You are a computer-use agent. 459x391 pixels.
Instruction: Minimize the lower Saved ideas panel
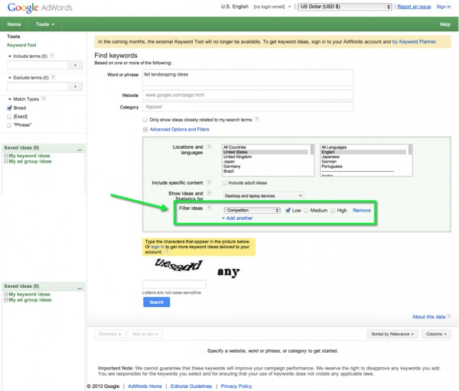coord(80,288)
